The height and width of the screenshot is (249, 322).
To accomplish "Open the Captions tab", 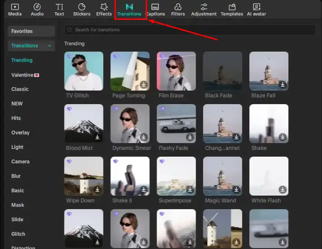I will [x=155, y=10].
